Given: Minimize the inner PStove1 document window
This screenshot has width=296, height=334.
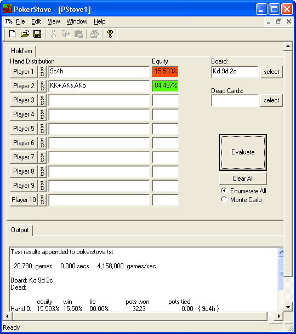Looking at the screenshot, I should (x=269, y=21).
